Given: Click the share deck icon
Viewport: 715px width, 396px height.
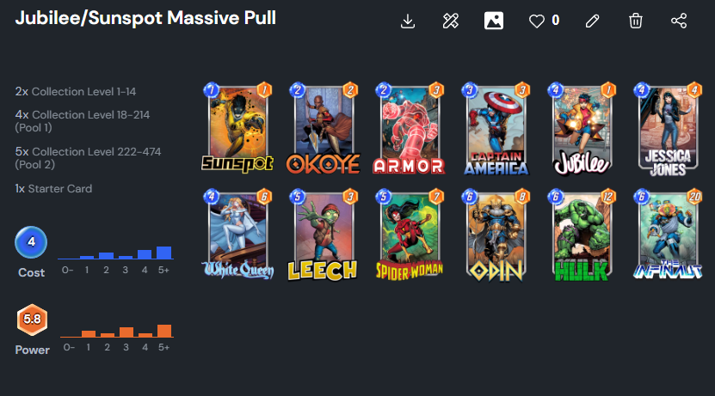Looking at the screenshot, I should (x=679, y=21).
